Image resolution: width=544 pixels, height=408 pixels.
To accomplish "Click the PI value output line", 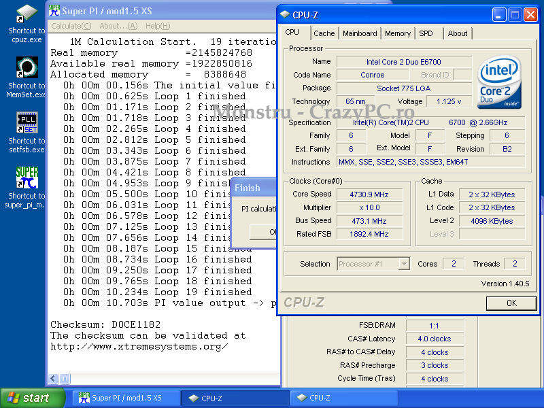I will pos(169,303).
